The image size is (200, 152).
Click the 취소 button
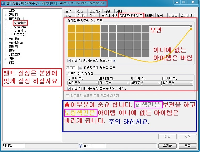coord(168,137)
